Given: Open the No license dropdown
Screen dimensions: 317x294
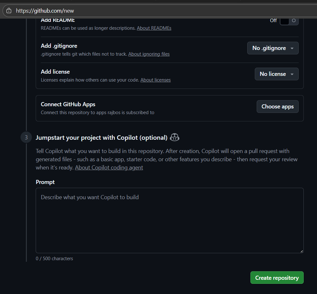Looking at the screenshot, I should (x=276, y=74).
